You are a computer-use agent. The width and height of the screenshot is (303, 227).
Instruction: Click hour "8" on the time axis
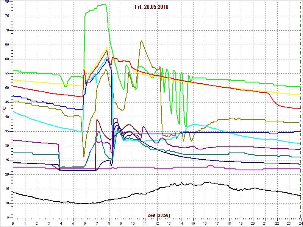tap(109, 223)
